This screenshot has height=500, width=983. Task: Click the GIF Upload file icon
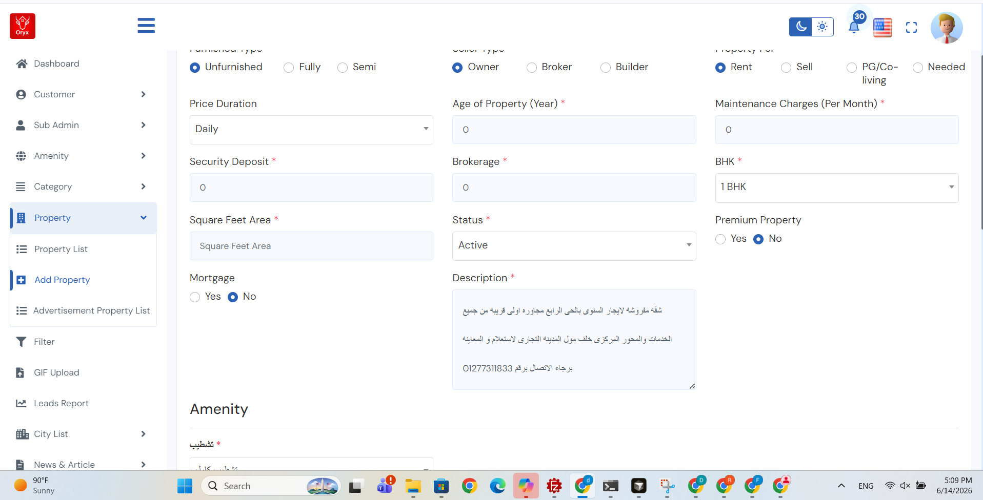click(20, 372)
